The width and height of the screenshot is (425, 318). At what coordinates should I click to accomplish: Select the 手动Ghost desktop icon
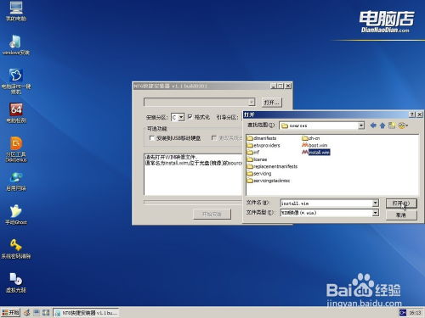coord(16,215)
